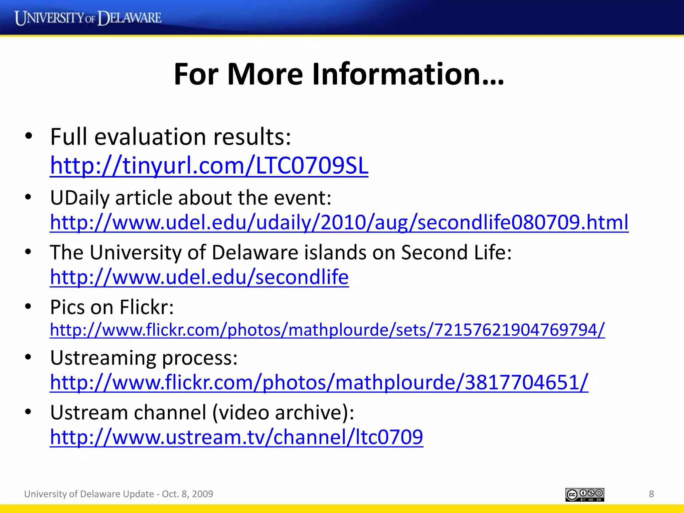Visit the www.udel.edu/secondlife link
This screenshot has width=684, height=513.
click(199, 277)
